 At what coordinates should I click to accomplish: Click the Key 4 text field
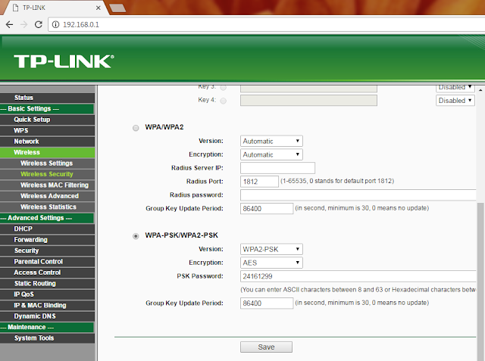point(308,101)
